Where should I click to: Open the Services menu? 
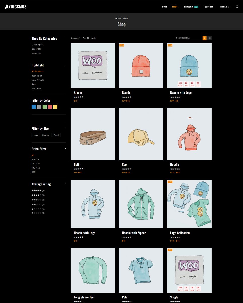click(210, 7)
